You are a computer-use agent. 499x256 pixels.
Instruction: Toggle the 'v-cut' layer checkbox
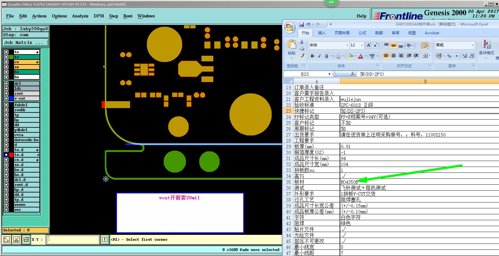point(6,98)
